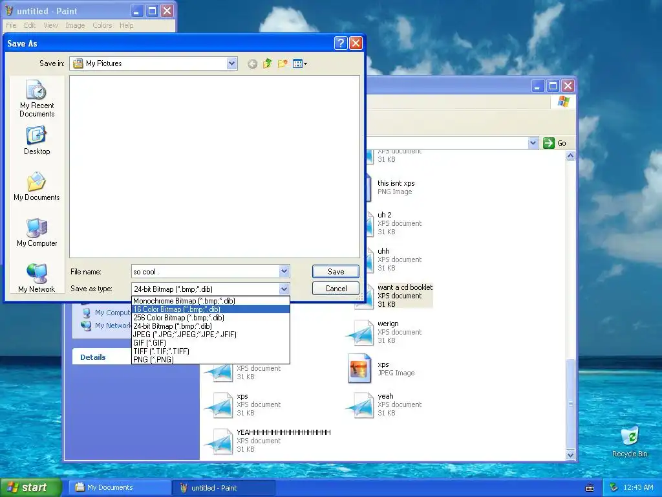Image resolution: width=662 pixels, height=497 pixels.
Task: Click the Windows flag logo in Explorer window
Action: (x=564, y=102)
